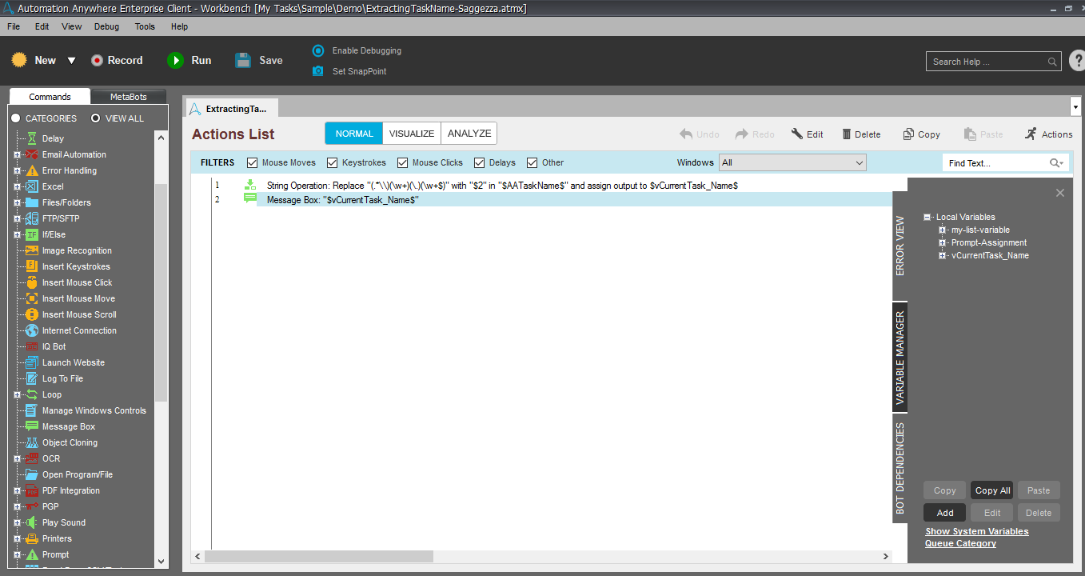This screenshot has height=576, width=1085.
Task: Toggle the Mouse Clicks filter checkbox
Action: click(x=403, y=162)
